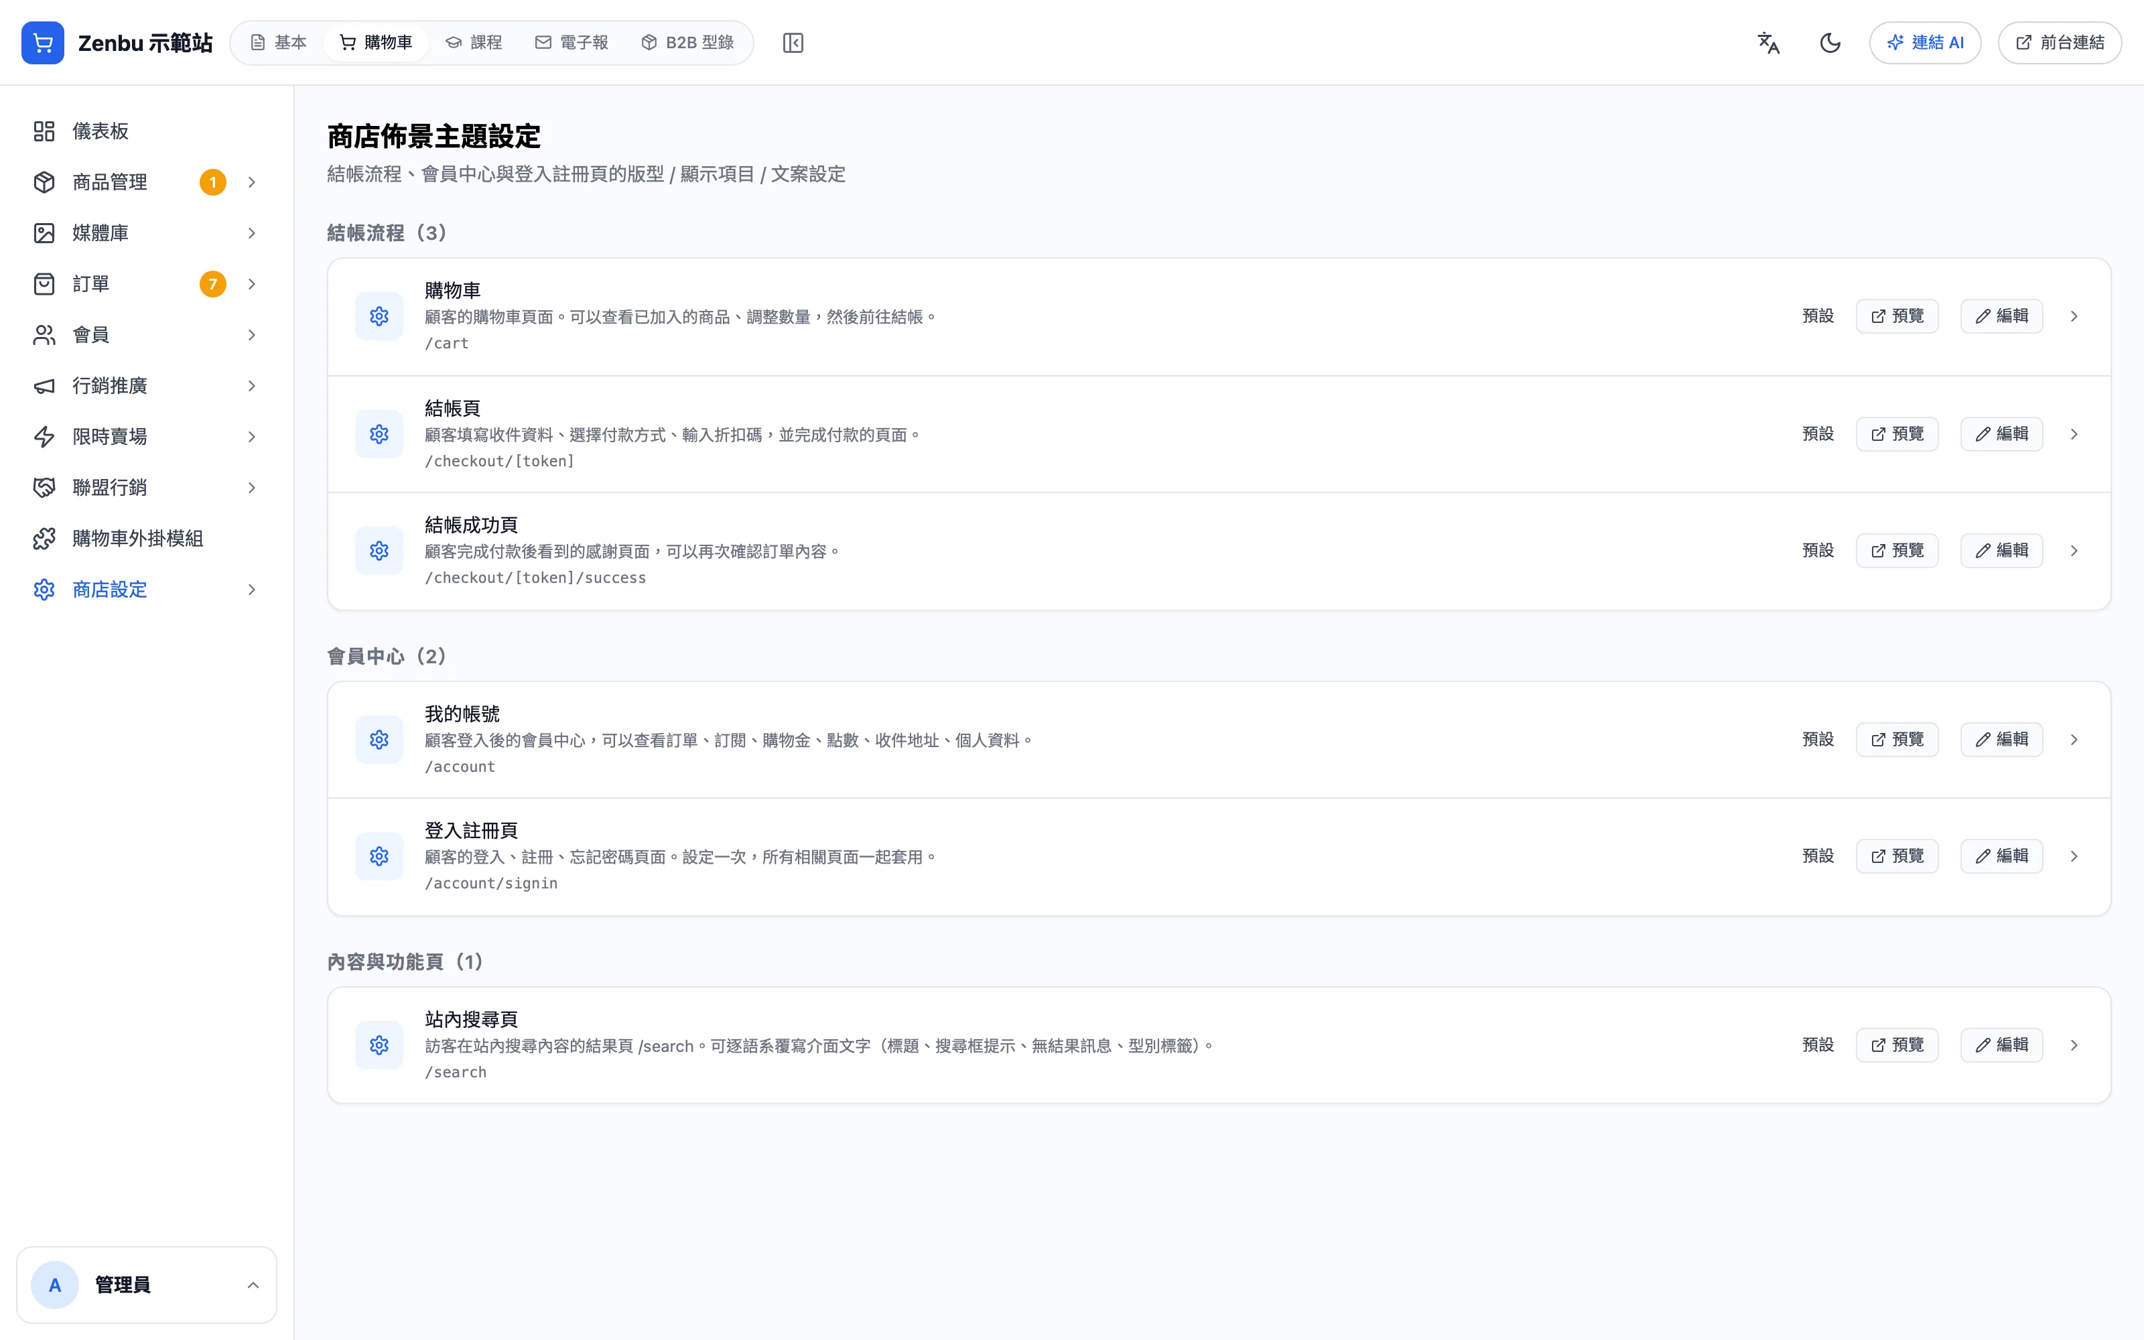Collapse sidebar with the panel toggle icon
Viewport: 2144px width, 1340px height.
(x=793, y=42)
